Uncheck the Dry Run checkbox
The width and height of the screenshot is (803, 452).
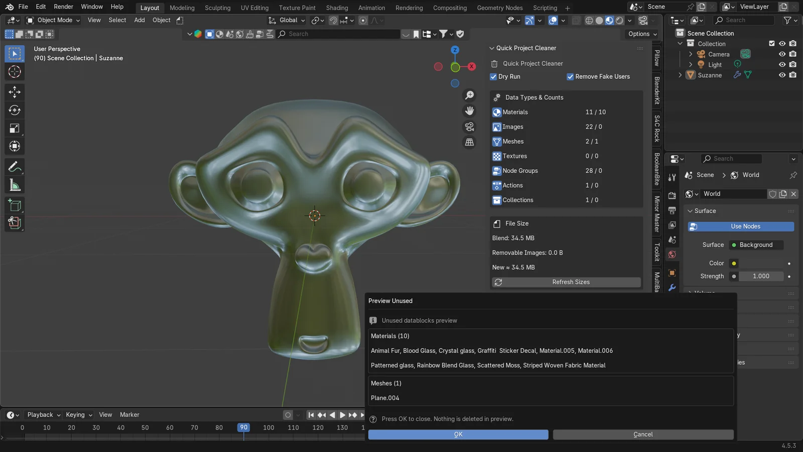493,76
